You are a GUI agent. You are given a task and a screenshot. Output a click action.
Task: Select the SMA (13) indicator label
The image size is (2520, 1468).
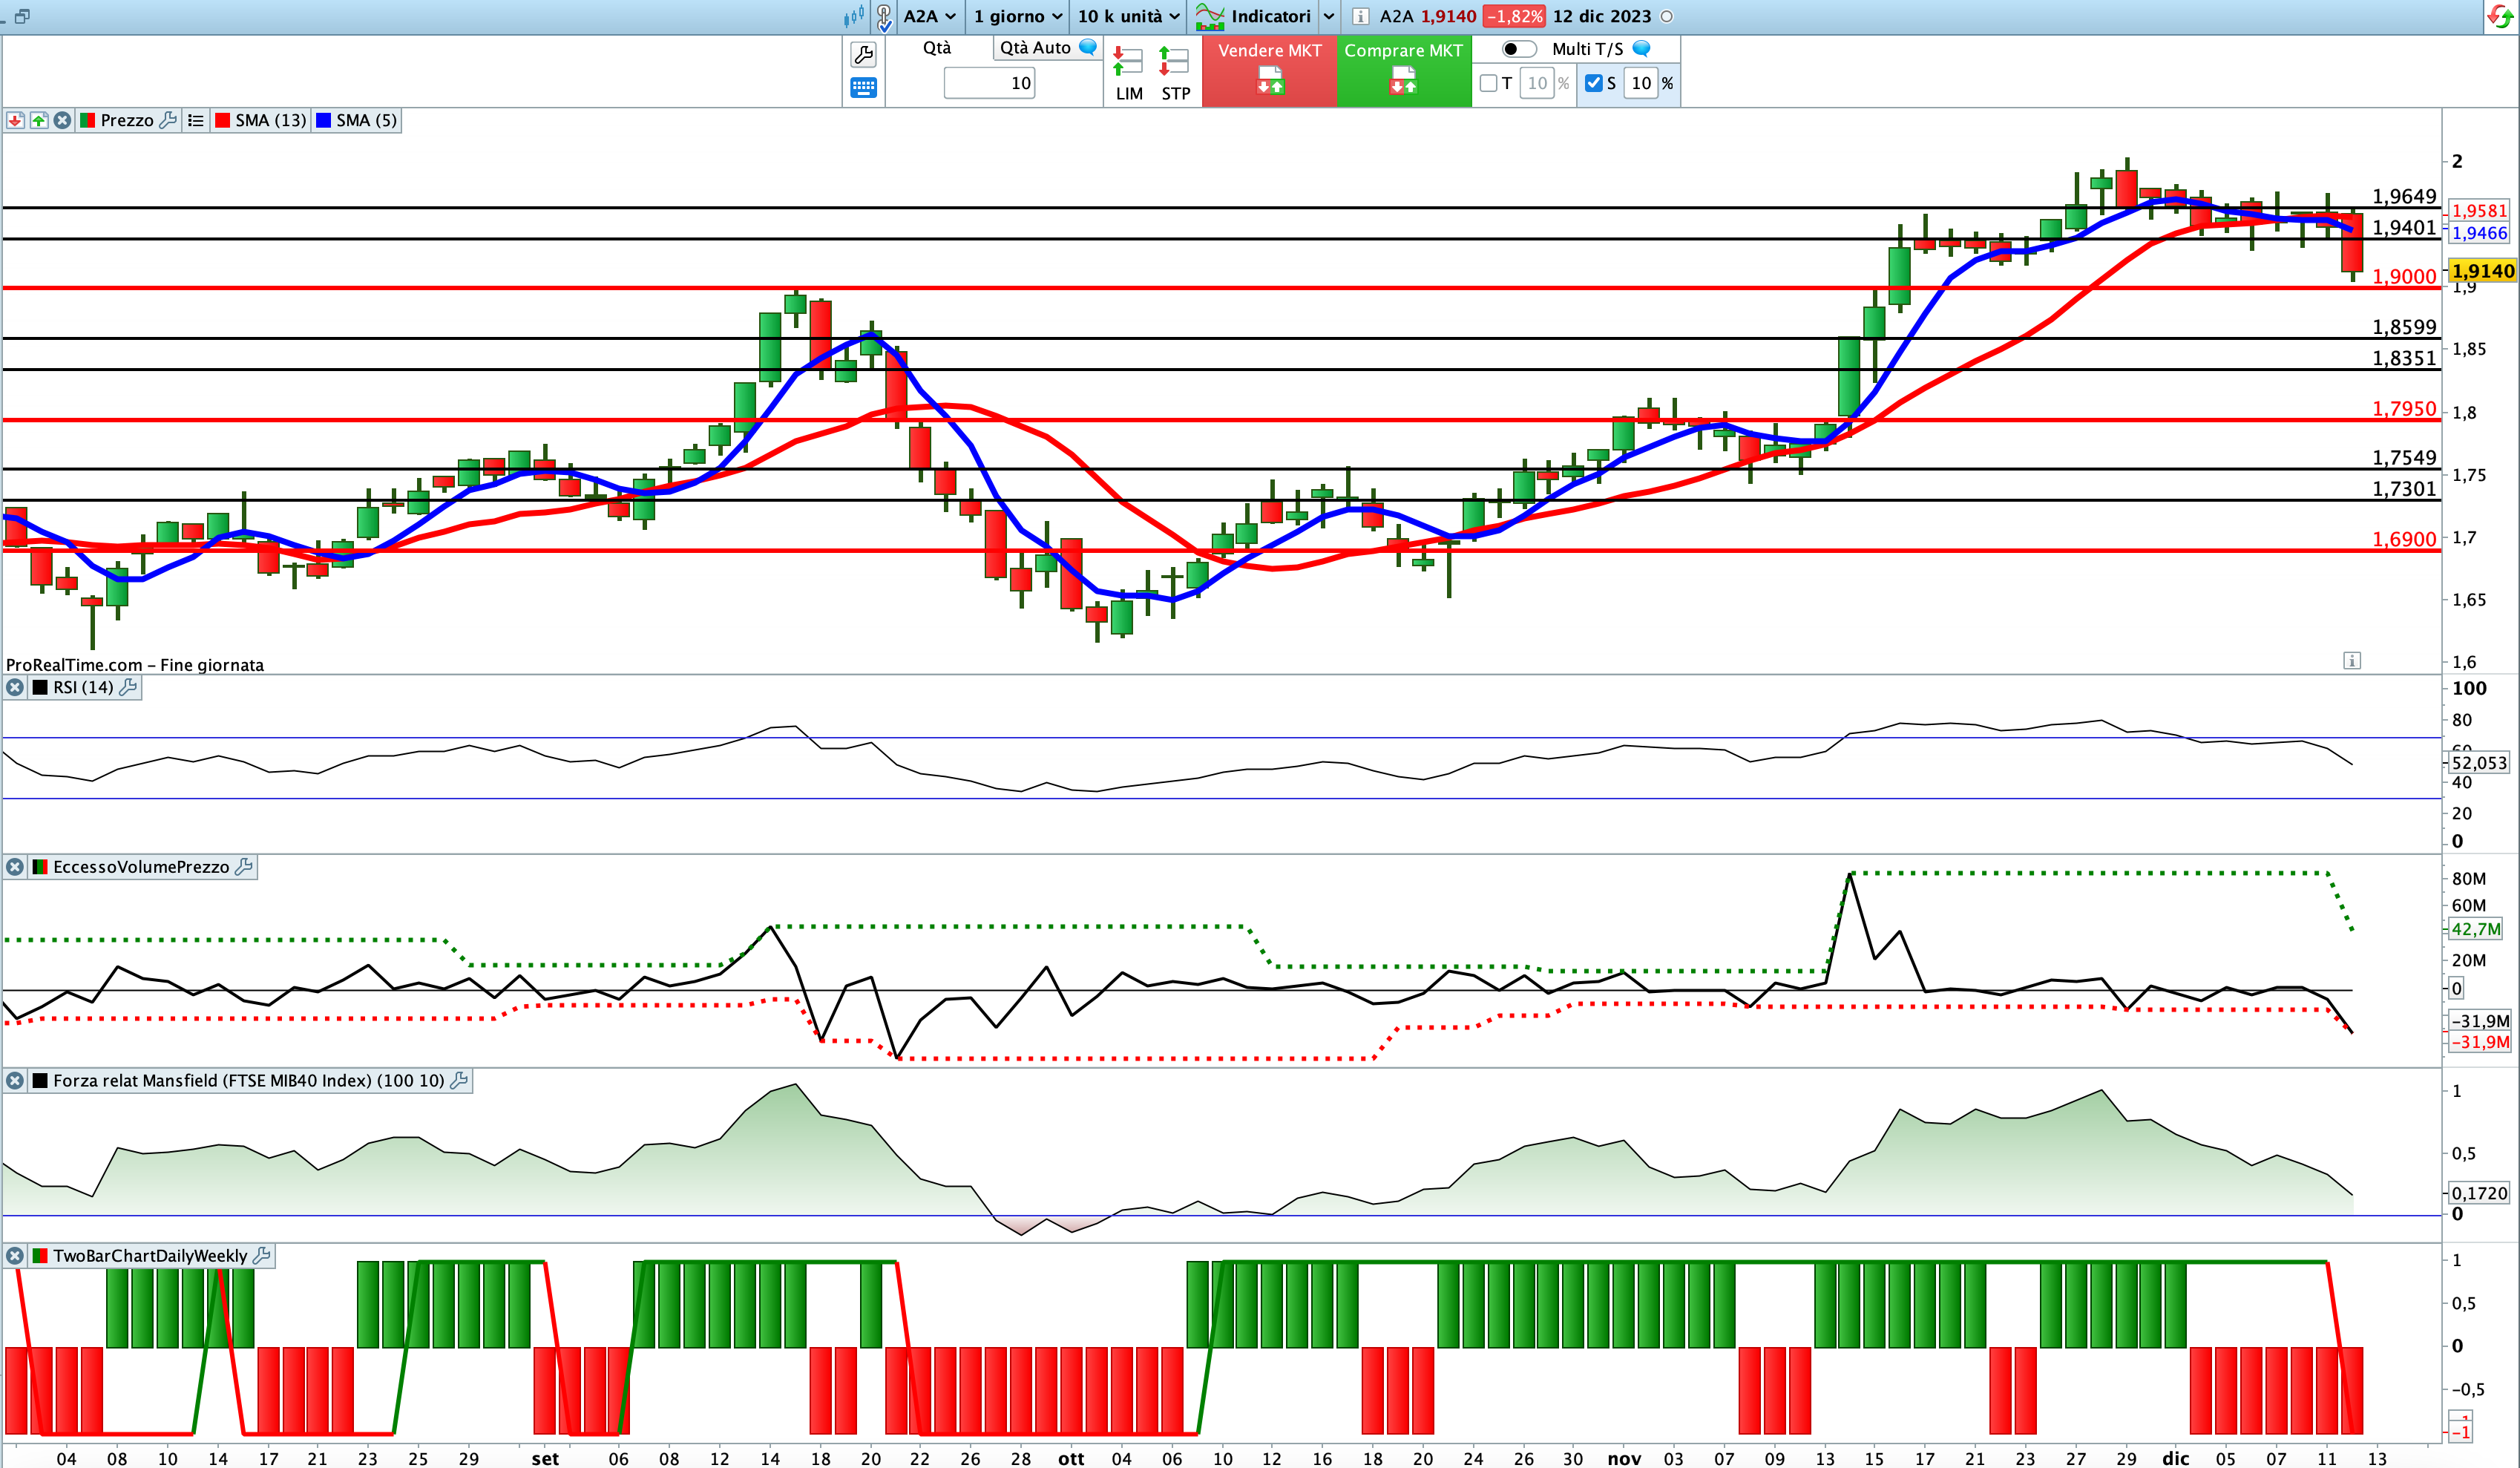[x=271, y=120]
